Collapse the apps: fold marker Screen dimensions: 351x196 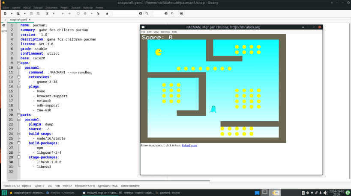19,63
